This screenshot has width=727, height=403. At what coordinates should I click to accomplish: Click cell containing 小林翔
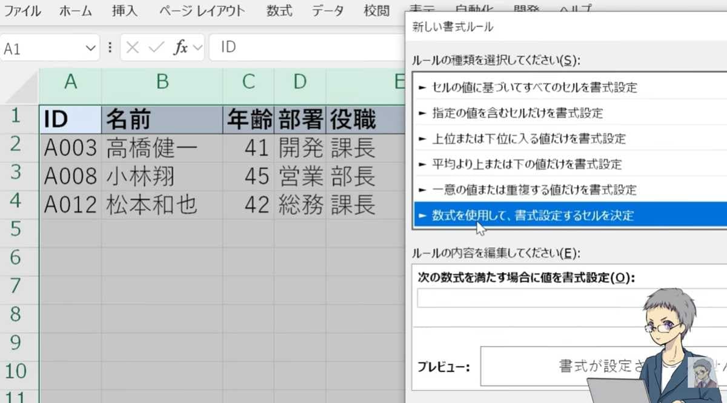(x=162, y=176)
